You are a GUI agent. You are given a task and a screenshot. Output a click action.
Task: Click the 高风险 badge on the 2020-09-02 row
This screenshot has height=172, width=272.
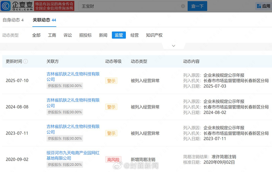(113, 160)
